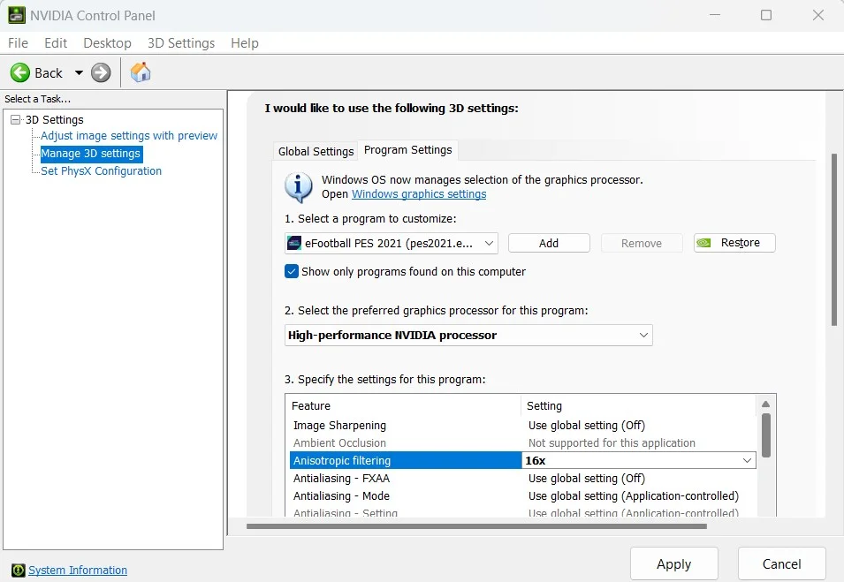Toggle Show only programs found checkbox

point(291,272)
